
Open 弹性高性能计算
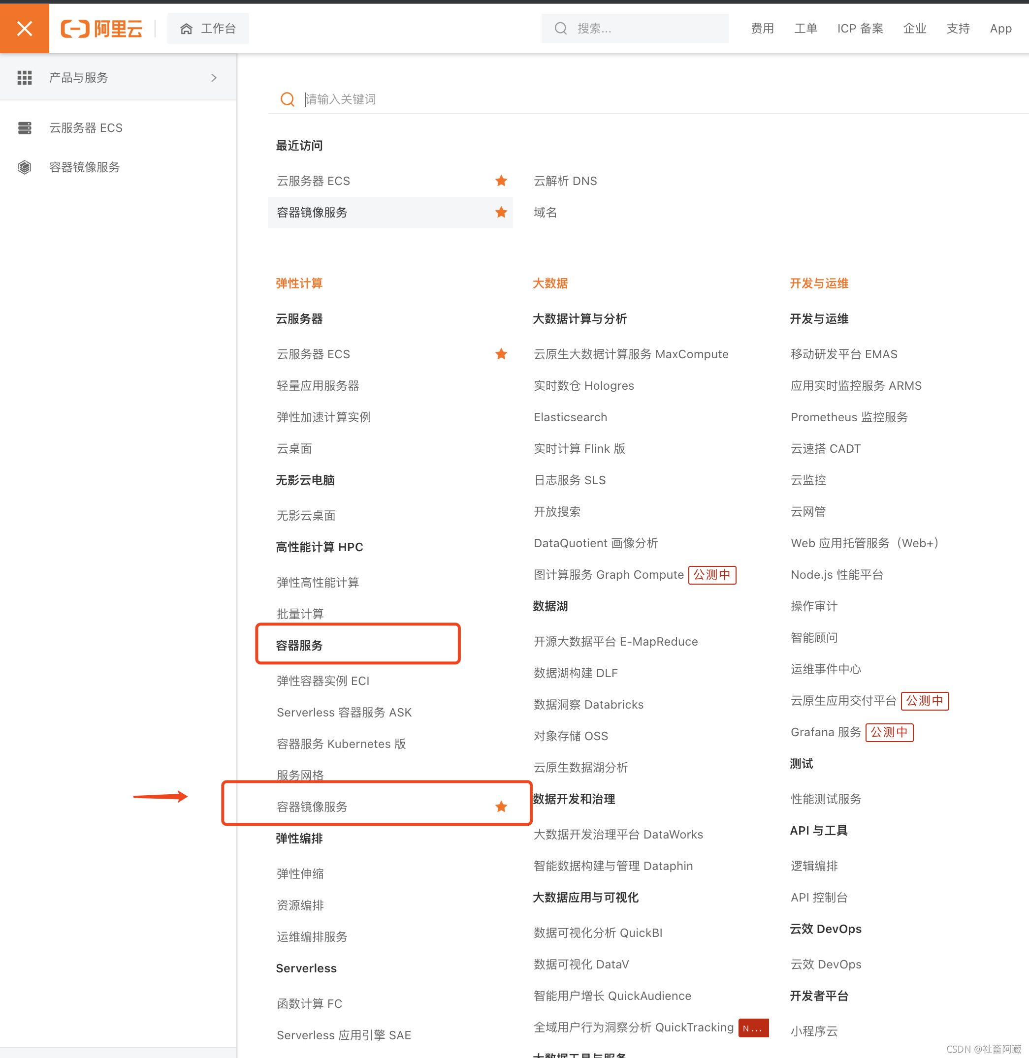[318, 583]
